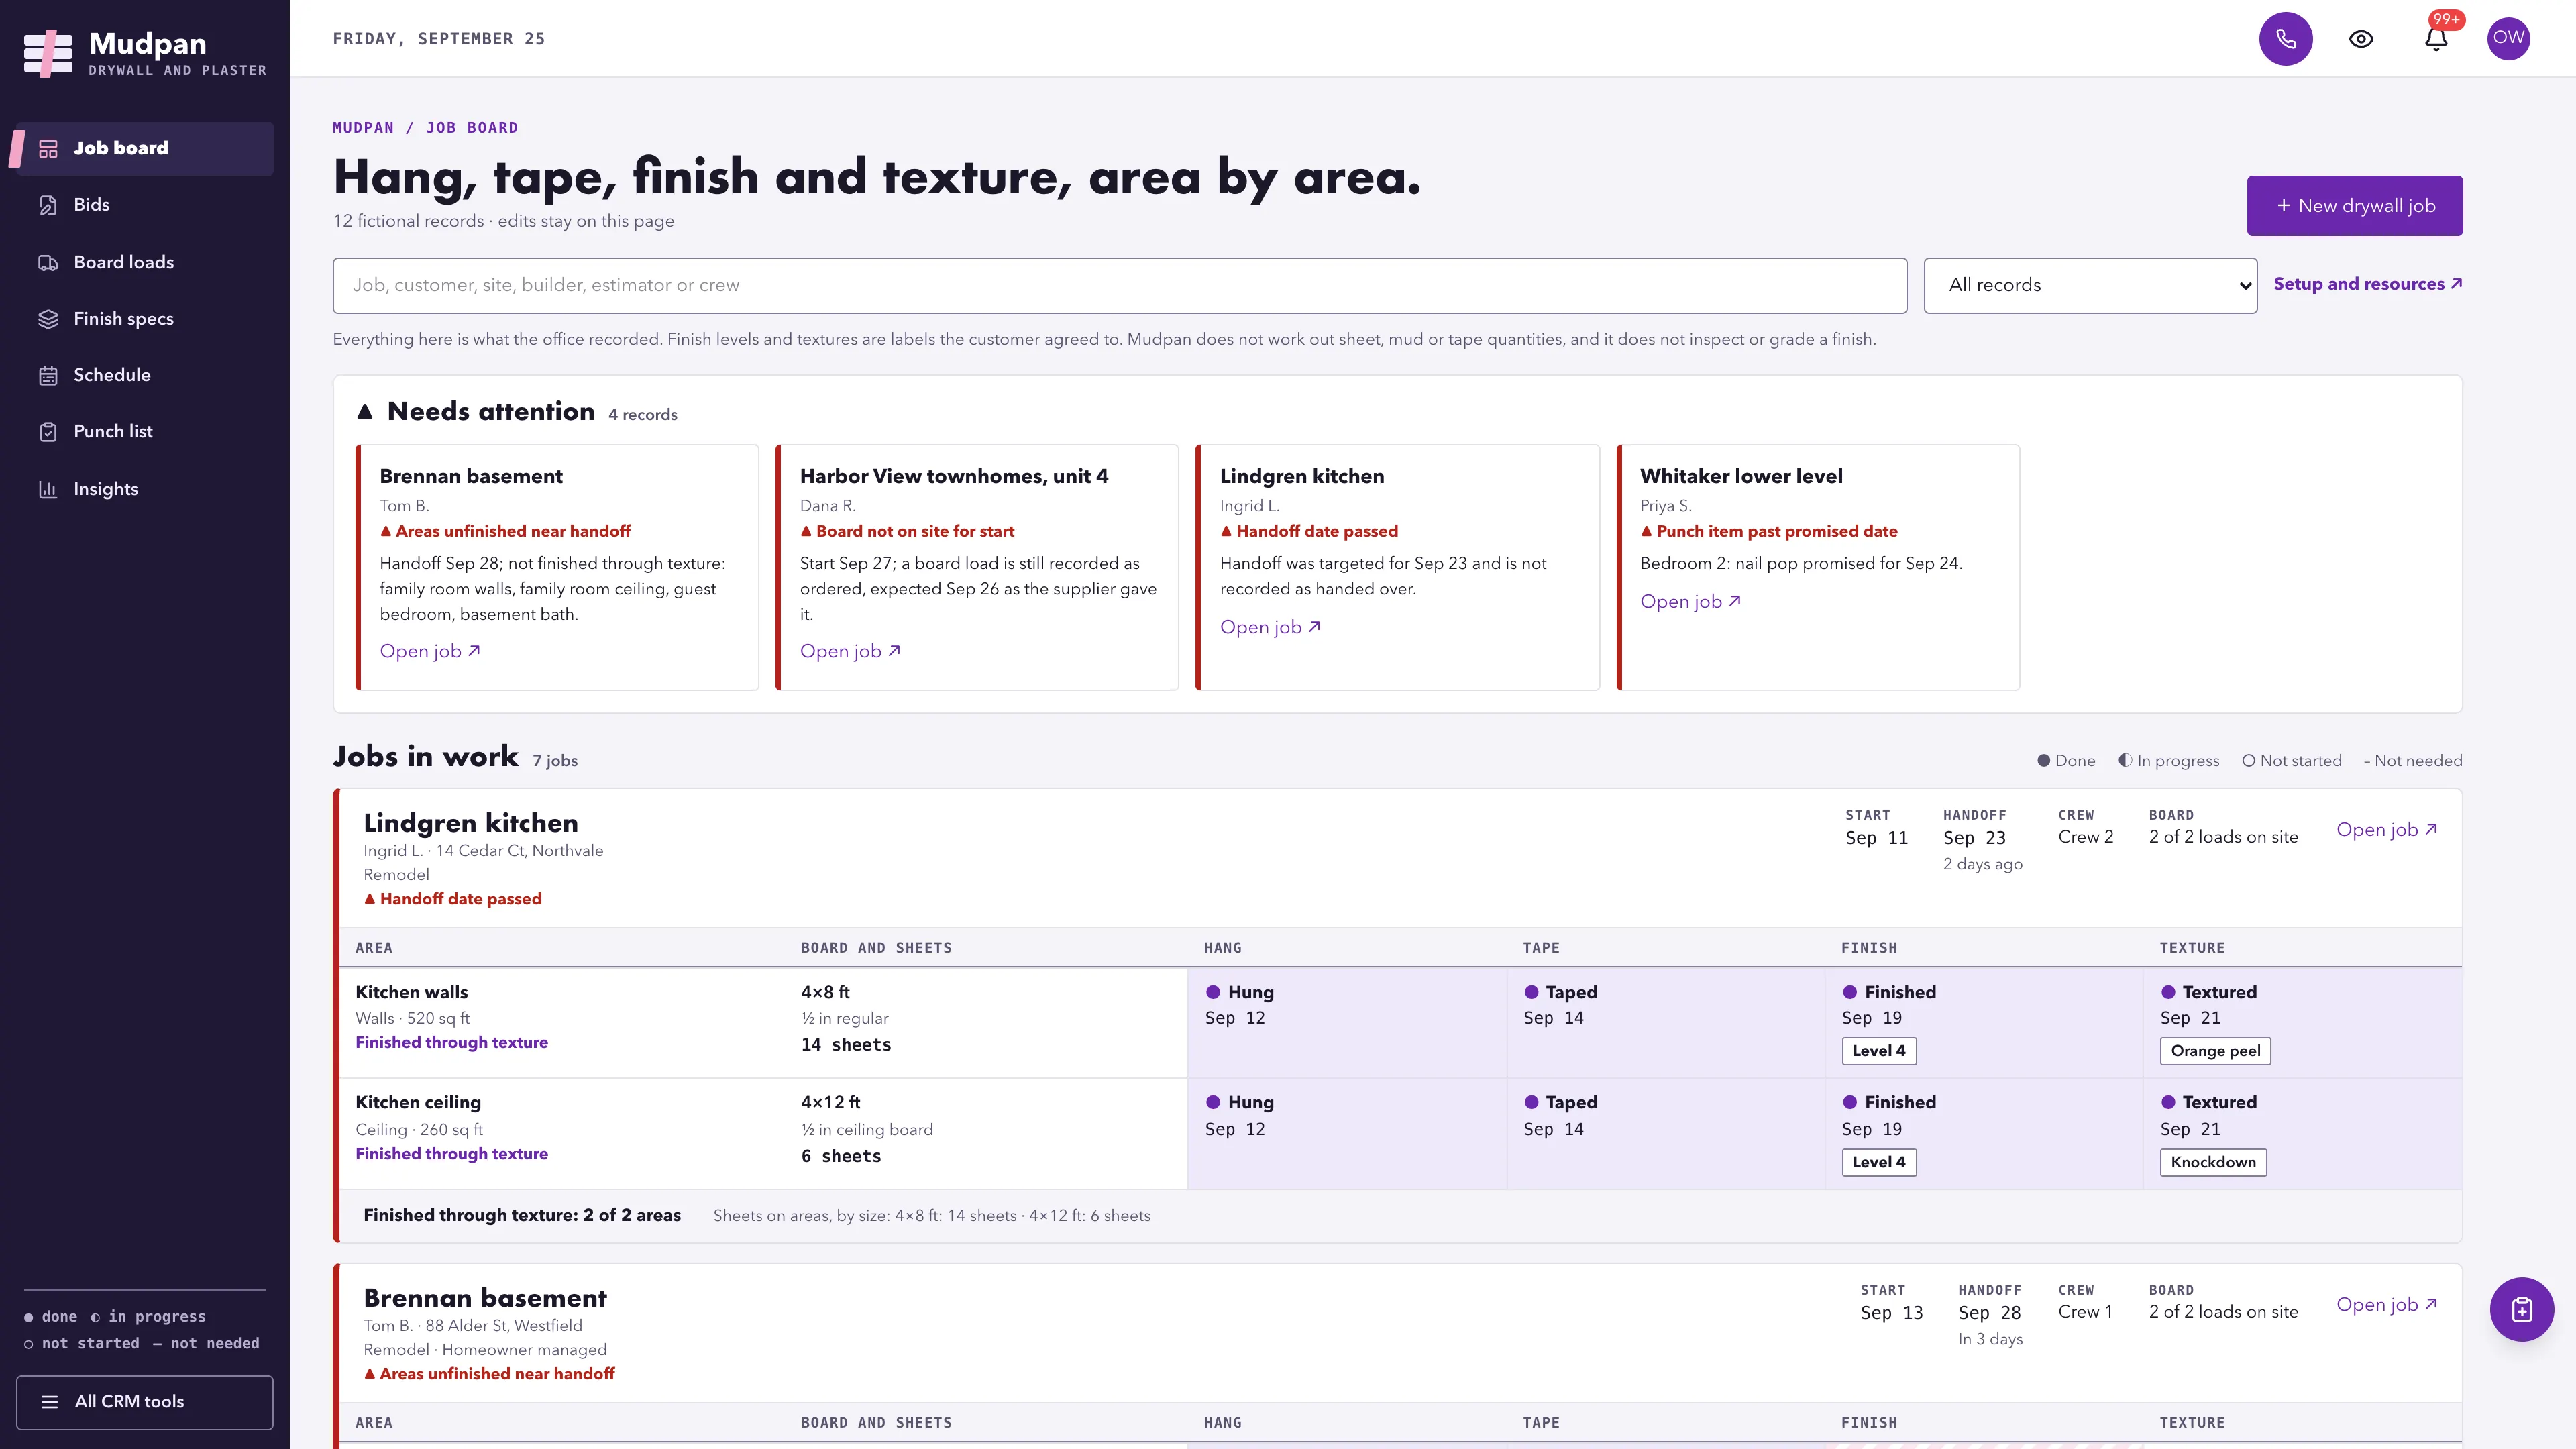Open the OW user avatar menu
Screen dimensions: 2576x1449
click(2508, 39)
